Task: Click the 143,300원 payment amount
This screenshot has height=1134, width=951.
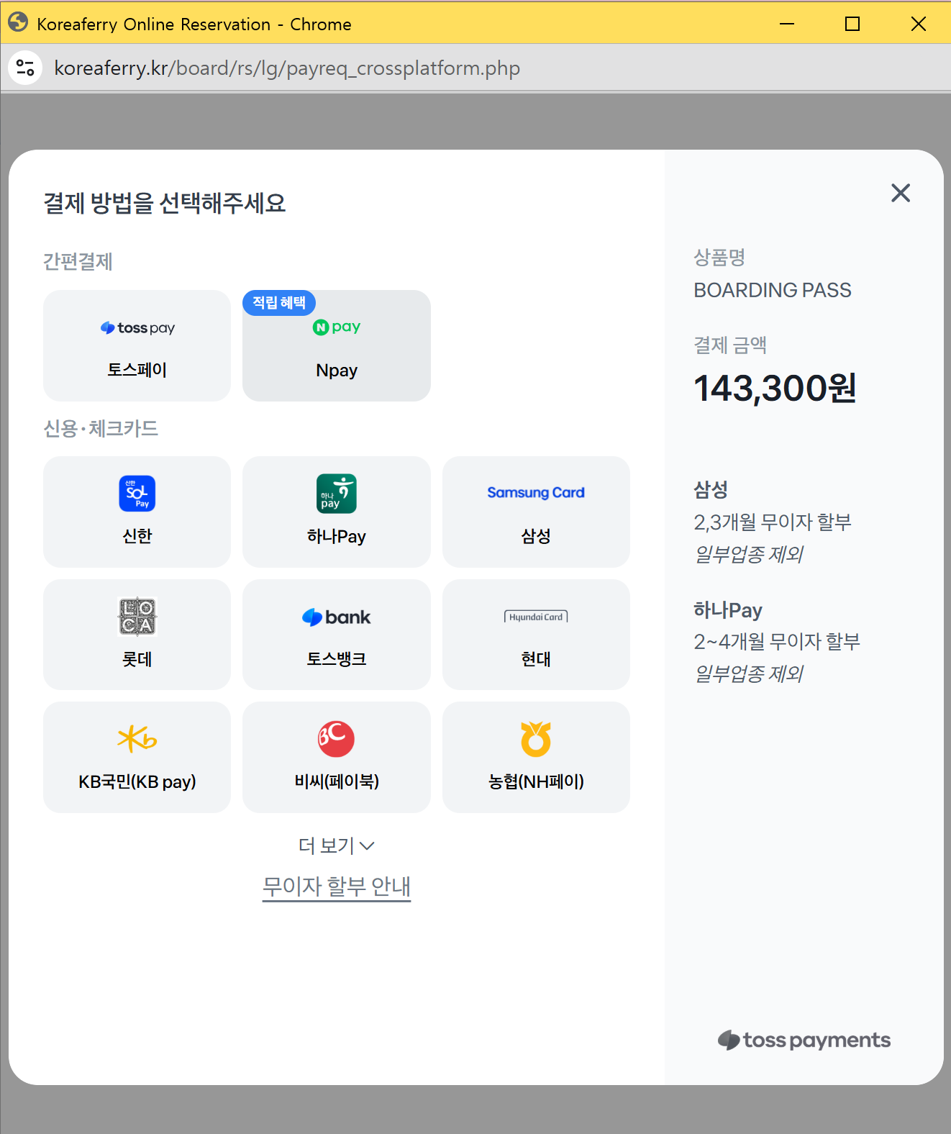Action: (775, 389)
